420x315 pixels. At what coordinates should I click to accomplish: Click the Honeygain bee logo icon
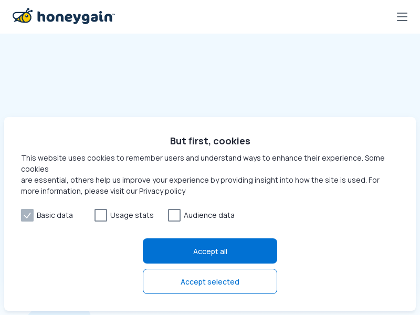pos(23,16)
